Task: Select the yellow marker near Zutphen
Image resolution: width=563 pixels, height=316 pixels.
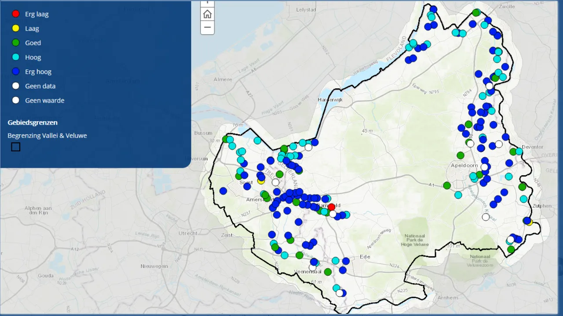Action: pyautogui.click(x=529, y=223)
